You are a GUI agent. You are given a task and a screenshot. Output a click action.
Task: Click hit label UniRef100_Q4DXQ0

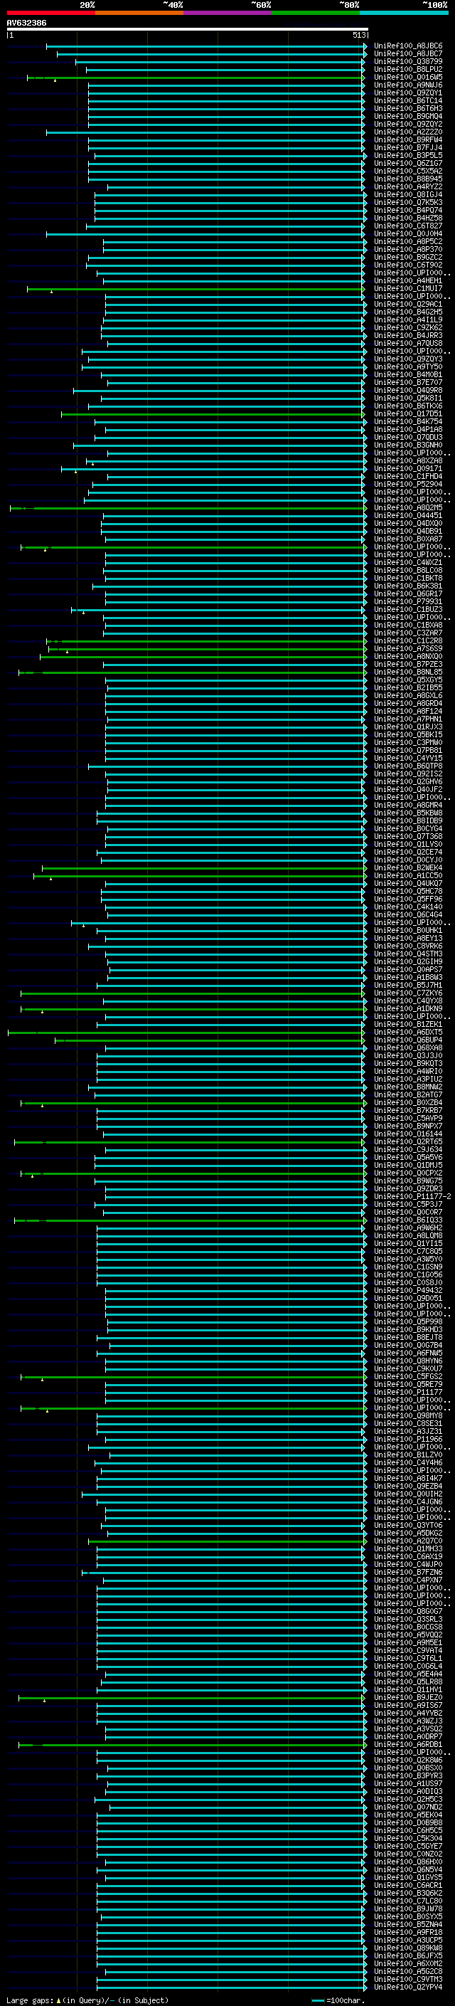pyautogui.click(x=408, y=523)
